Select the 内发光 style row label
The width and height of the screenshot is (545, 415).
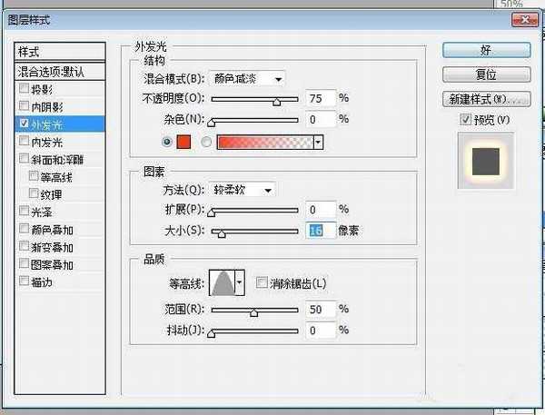(x=47, y=142)
